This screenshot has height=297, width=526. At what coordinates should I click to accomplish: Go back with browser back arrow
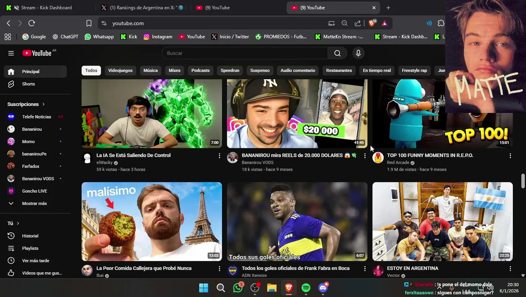(9, 23)
